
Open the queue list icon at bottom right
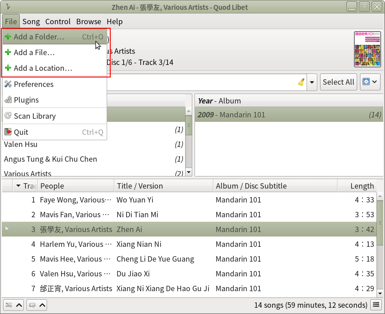(377, 305)
